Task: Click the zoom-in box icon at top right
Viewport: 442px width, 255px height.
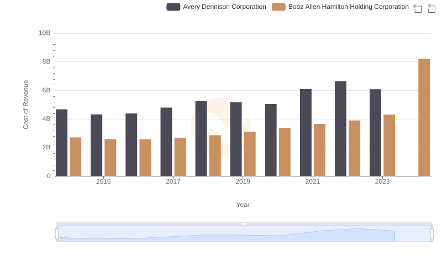Action: [418, 8]
